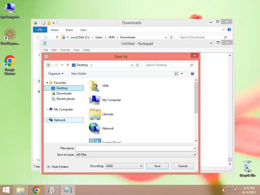
Task: Click up arrow in Downloads Explorer
Action: click(57, 38)
